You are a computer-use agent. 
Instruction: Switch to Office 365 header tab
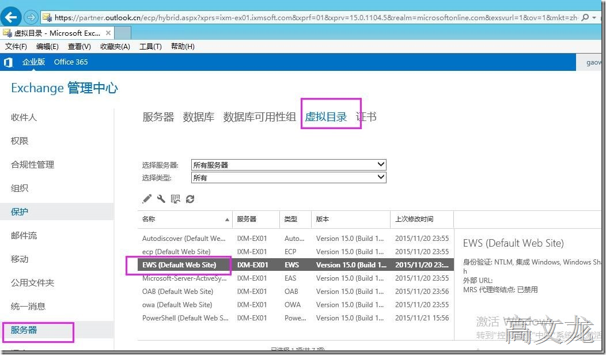click(71, 62)
